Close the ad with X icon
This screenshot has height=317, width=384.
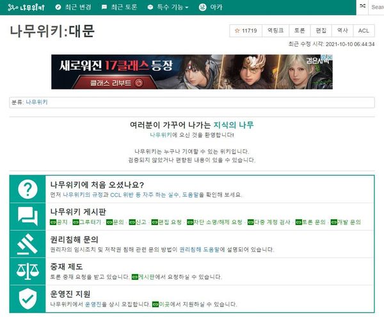tap(330, 57)
